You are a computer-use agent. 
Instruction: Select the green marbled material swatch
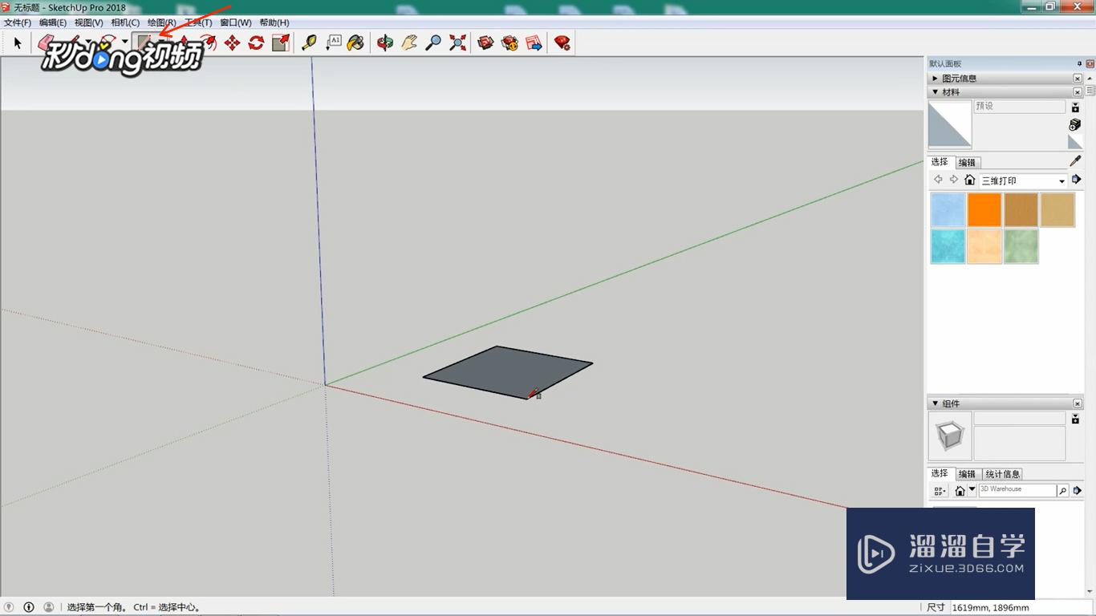[x=1021, y=246]
